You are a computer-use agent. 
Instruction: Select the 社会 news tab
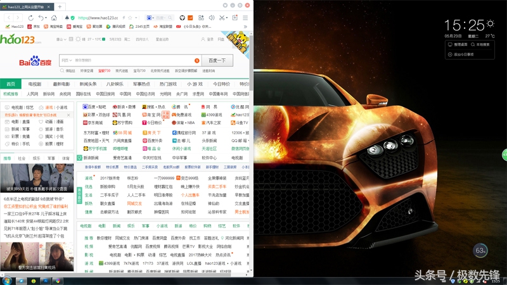(22, 158)
